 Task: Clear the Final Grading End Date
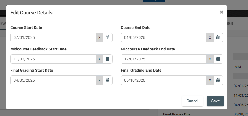210,80
